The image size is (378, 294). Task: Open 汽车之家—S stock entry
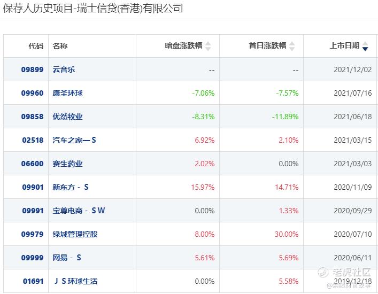[74, 140]
